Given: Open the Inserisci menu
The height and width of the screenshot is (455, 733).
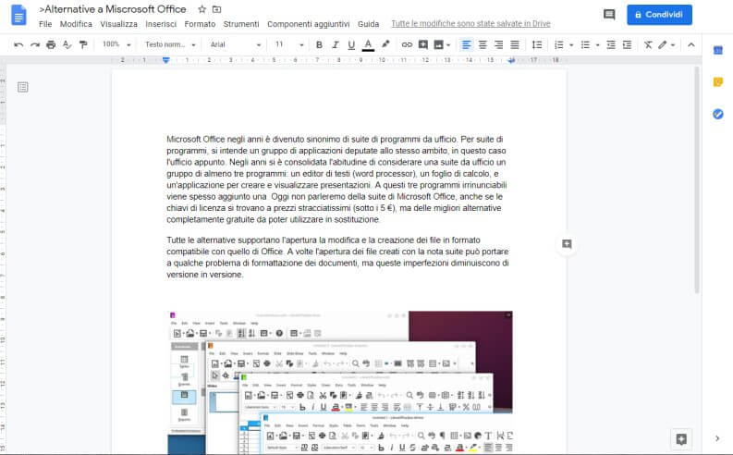Looking at the screenshot, I should pyautogui.click(x=161, y=24).
